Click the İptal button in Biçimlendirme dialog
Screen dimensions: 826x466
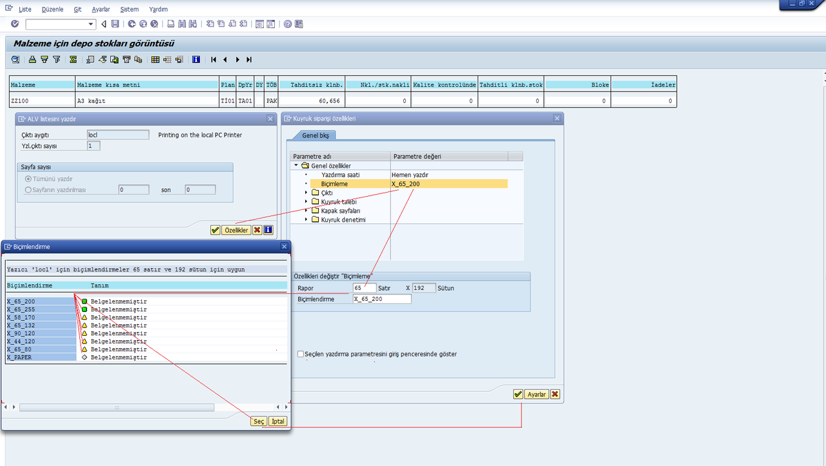277,421
